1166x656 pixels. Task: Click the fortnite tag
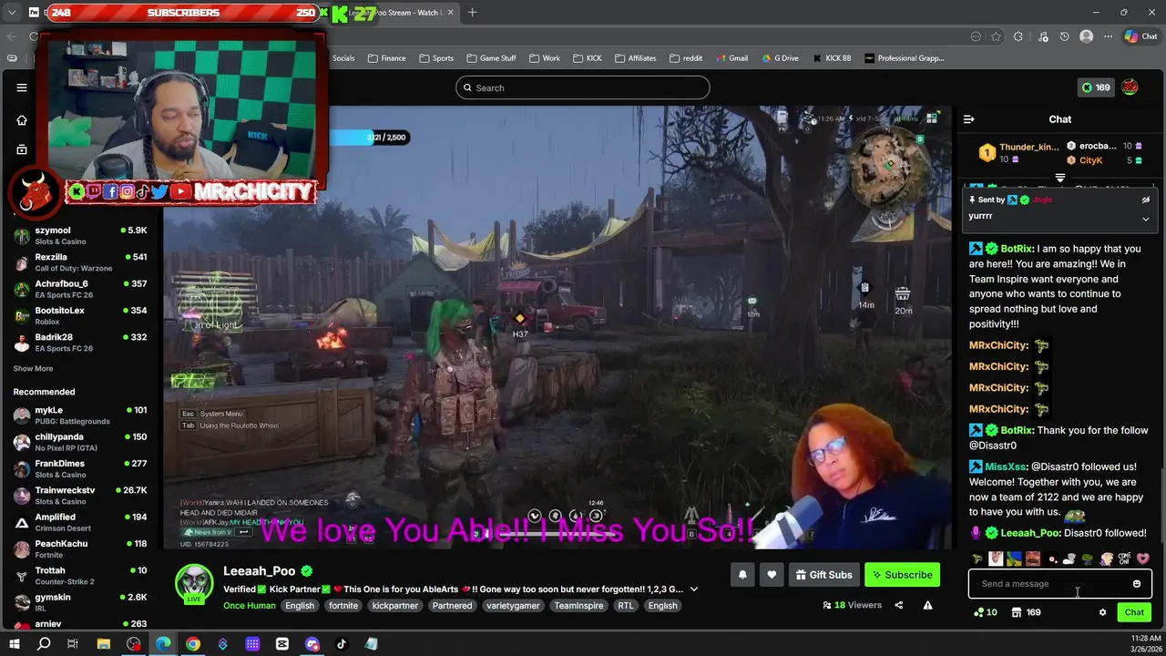tap(343, 606)
